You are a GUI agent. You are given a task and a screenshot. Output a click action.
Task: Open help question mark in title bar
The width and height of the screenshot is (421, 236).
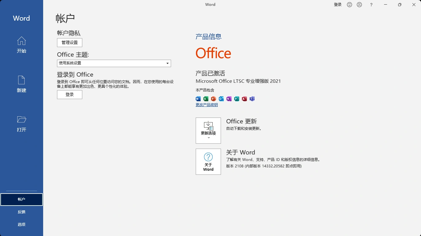tap(371, 5)
